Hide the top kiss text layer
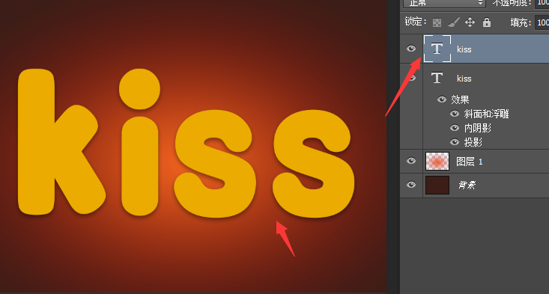This screenshot has width=549, height=294. 411,49
